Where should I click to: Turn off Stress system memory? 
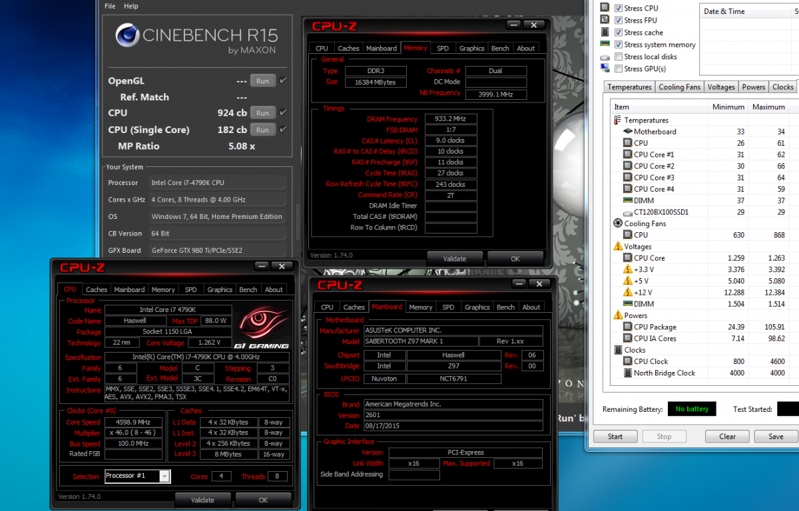(619, 45)
